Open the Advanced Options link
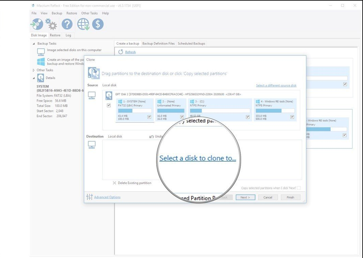363x258 pixels. point(107,197)
